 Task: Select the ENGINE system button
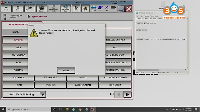point(15,40)
